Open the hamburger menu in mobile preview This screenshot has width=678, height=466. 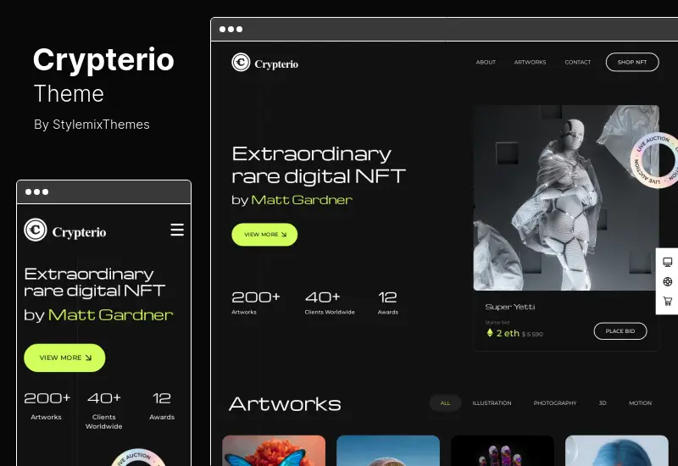pyautogui.click(x=177, y=230)
